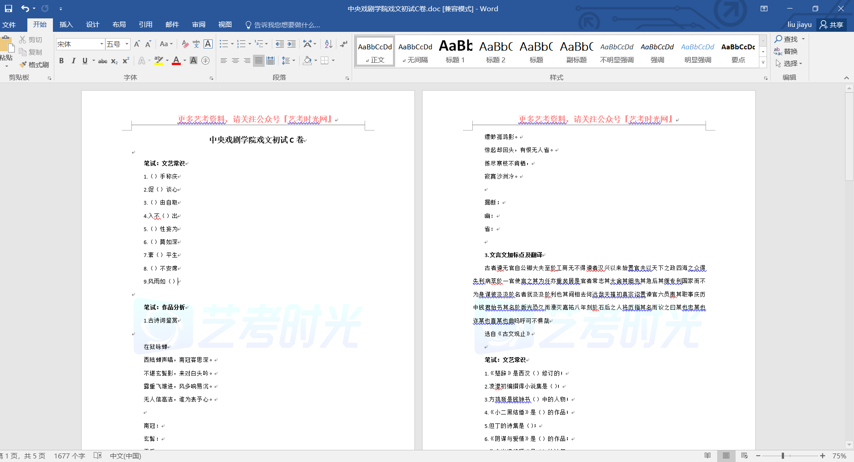
Task: Click the Save icon in the title bar
Action: 9,9
